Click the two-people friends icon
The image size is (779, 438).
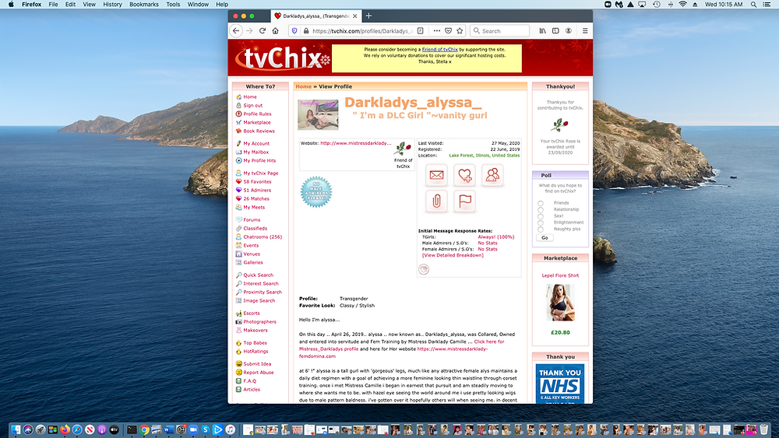[492, 175]
